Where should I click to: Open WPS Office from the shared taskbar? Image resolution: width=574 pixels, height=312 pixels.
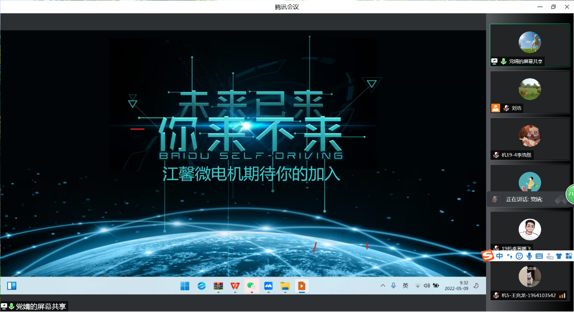point(235,286)
